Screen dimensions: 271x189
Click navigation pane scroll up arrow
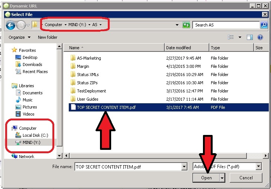pos(59,47)
